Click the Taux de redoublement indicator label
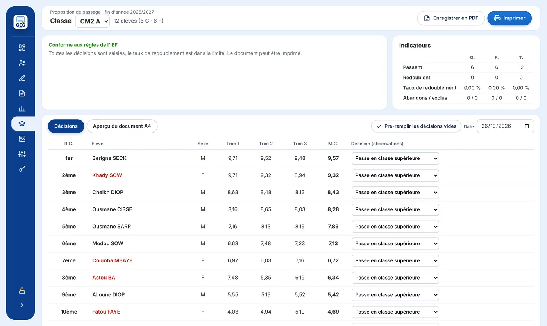The image size is (547, 326). (430, 88)
